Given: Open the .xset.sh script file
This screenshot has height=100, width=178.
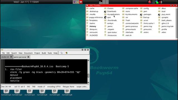Looking at the screenshot, I should coord(127,35).
